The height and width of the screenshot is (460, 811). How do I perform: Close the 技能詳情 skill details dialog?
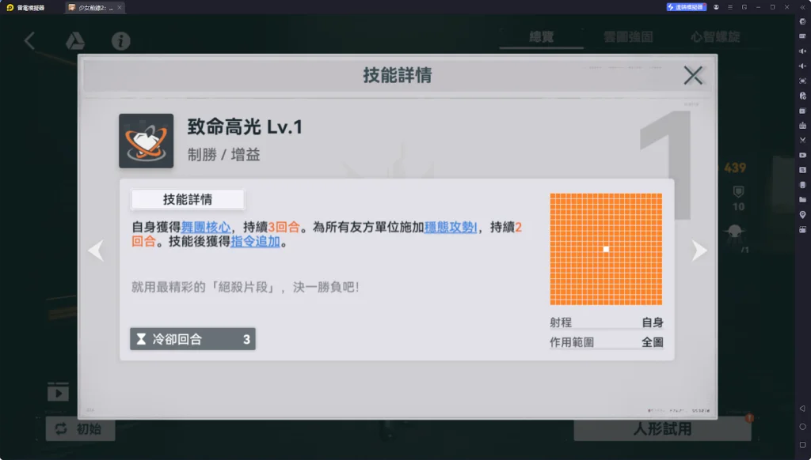(692, 75)
